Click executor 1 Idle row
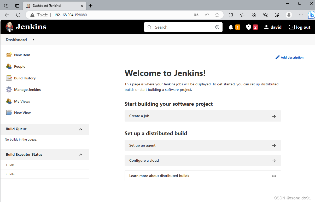315x202 pixels. (45, 165)
